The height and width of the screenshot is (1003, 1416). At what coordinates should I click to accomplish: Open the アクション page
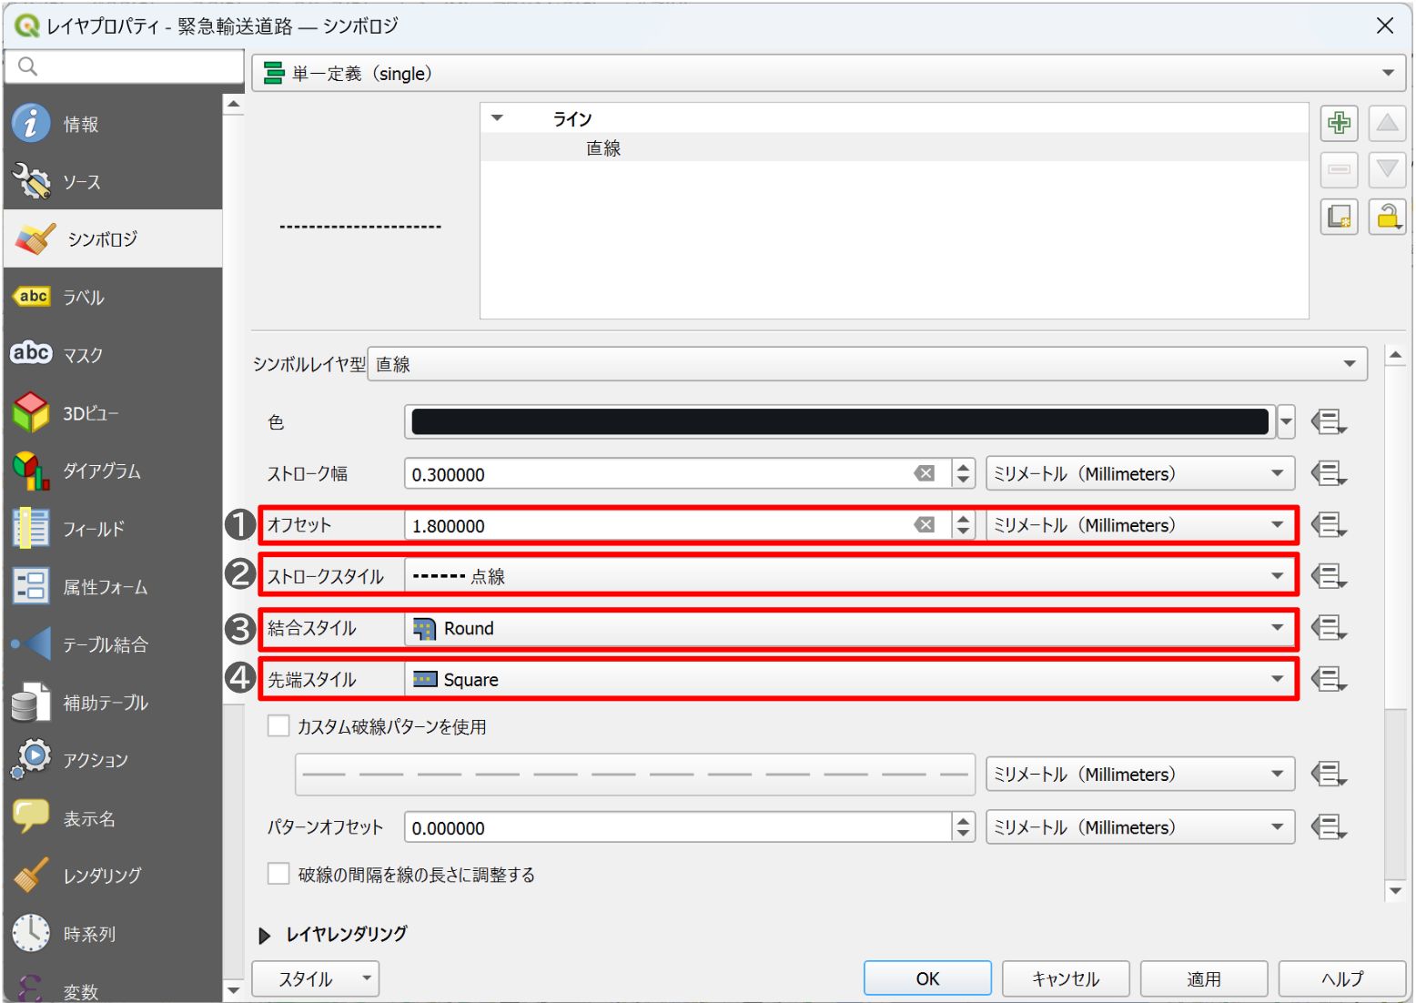coord(113,760)
